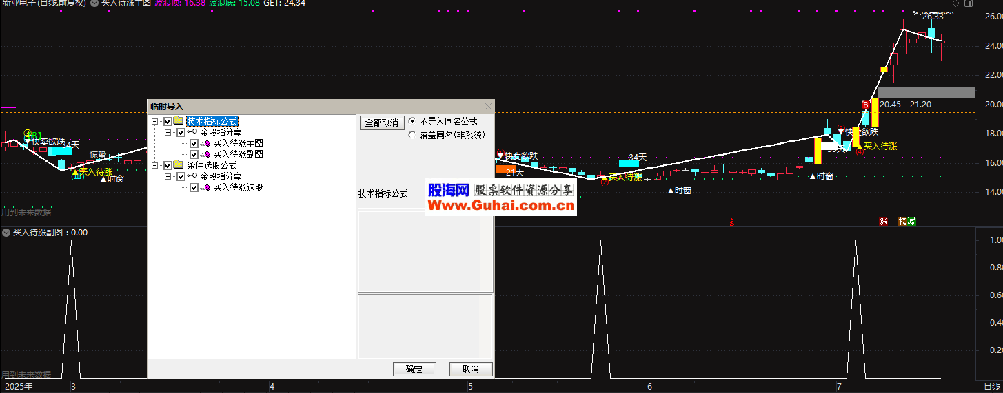Select the 买入待涨副图 tree row
The image size is (1003, 393).
[238, 154]
